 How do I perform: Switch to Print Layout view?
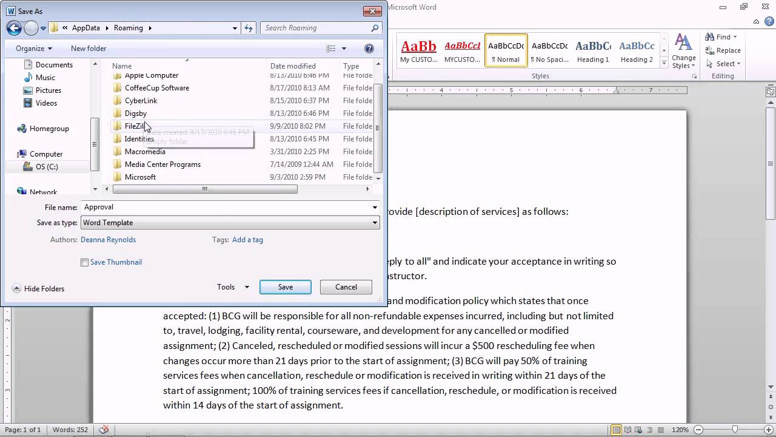[x=617, y=430]
